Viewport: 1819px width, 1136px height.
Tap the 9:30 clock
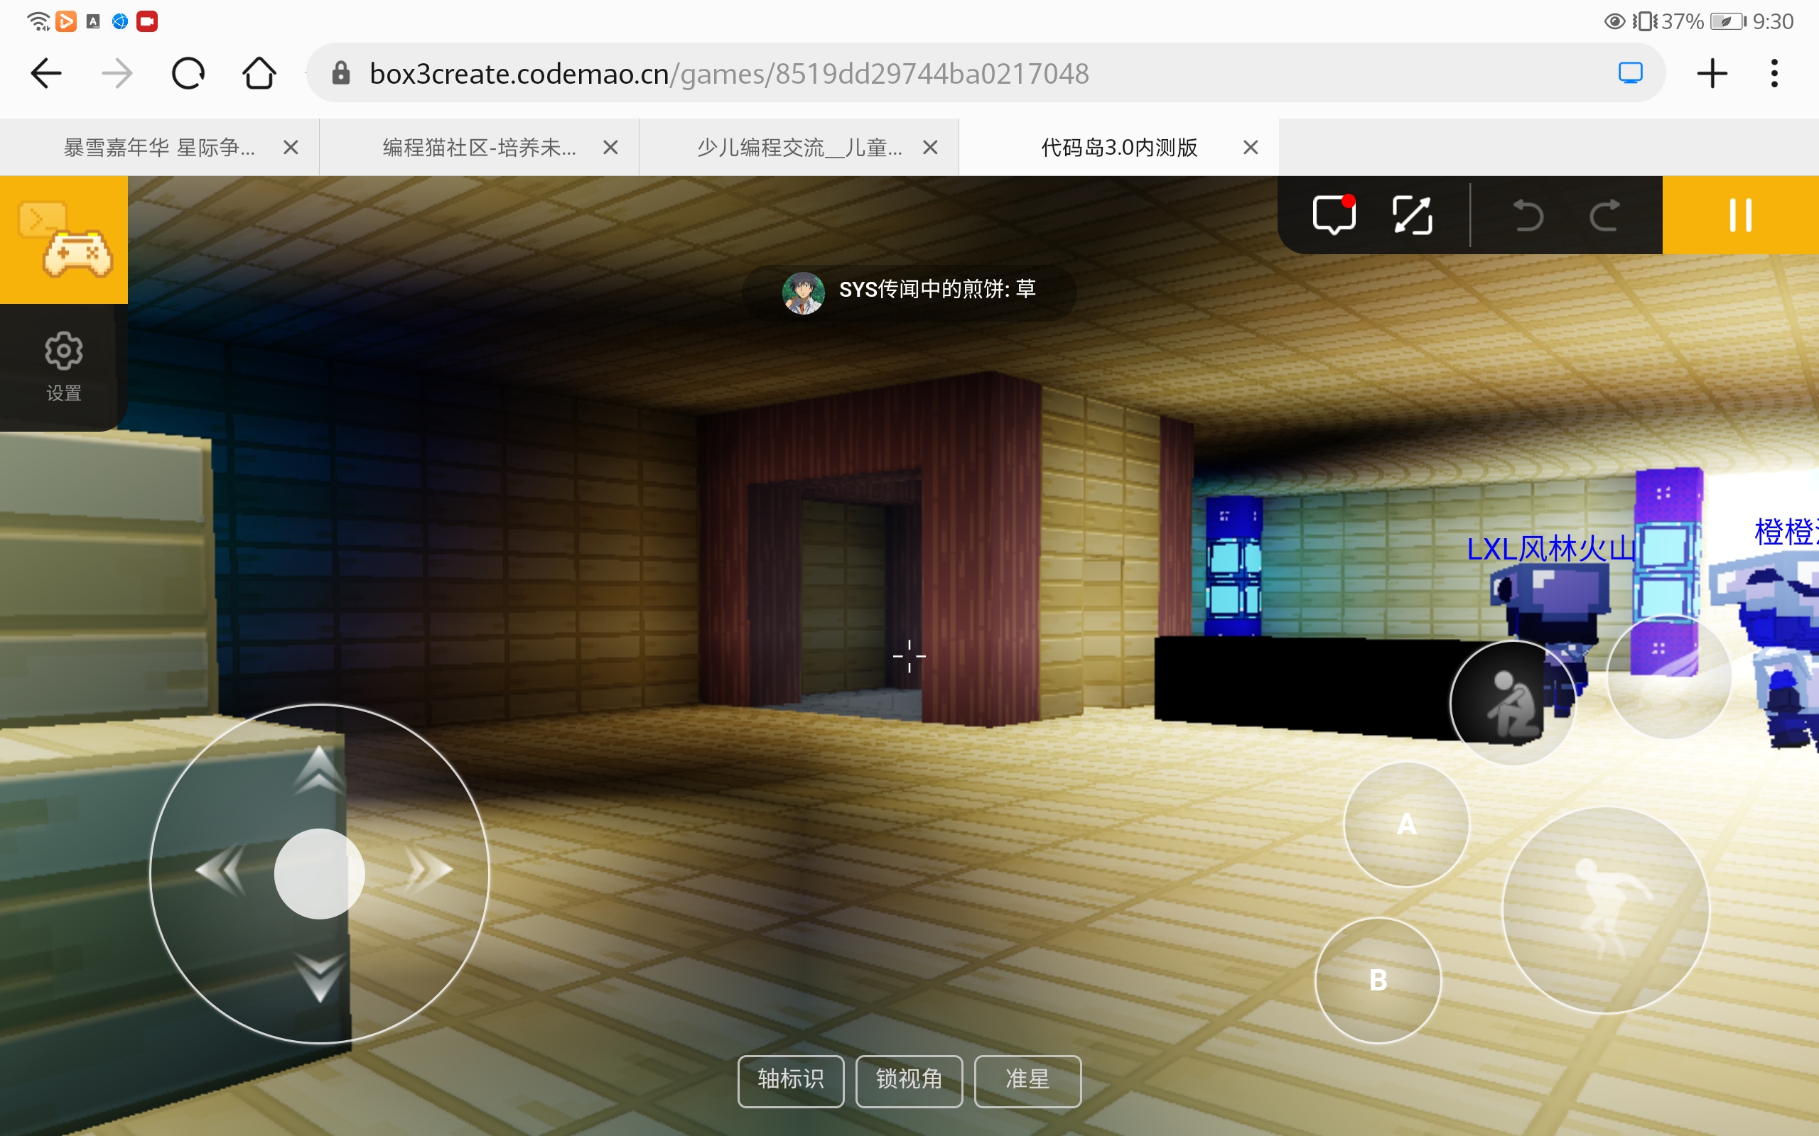(x=1773, y=21)
